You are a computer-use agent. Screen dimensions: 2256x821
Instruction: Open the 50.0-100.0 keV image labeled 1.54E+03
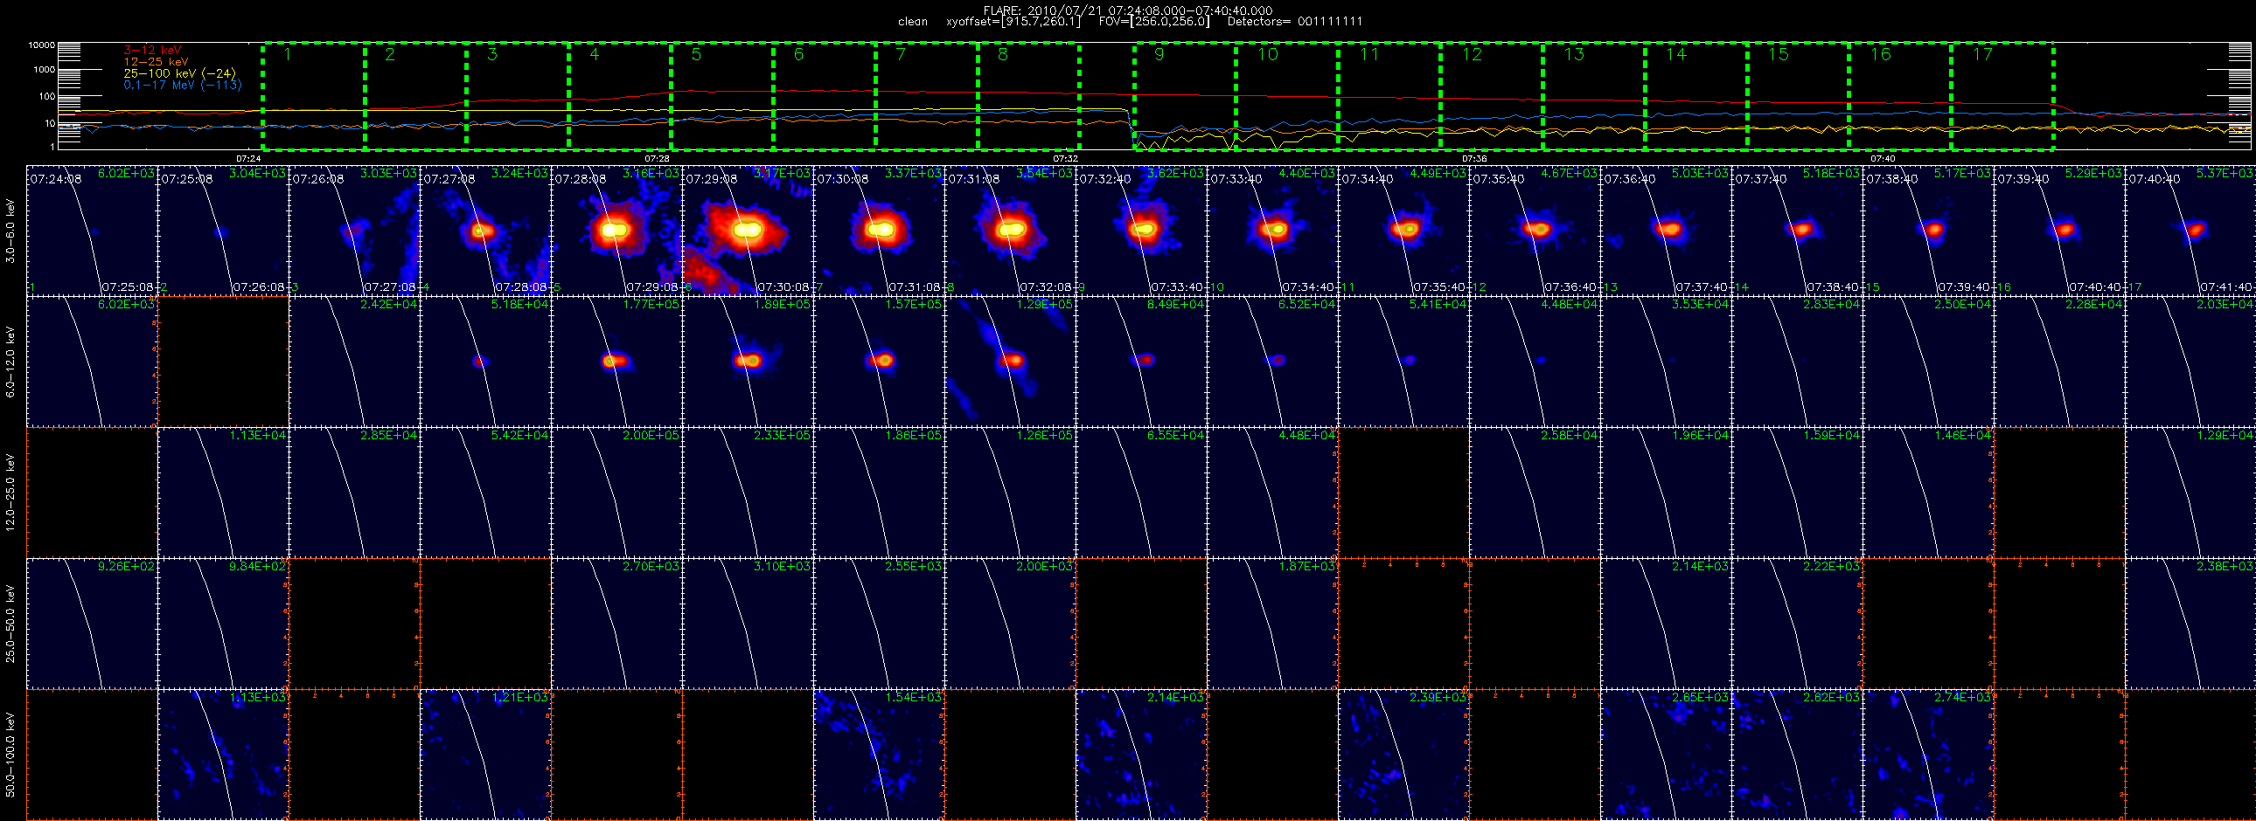tap(880, 755)
